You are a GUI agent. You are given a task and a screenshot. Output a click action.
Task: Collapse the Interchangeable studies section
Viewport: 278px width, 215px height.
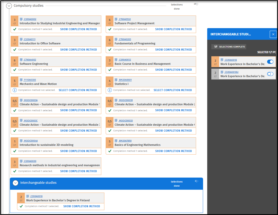[x=16, y=183]
